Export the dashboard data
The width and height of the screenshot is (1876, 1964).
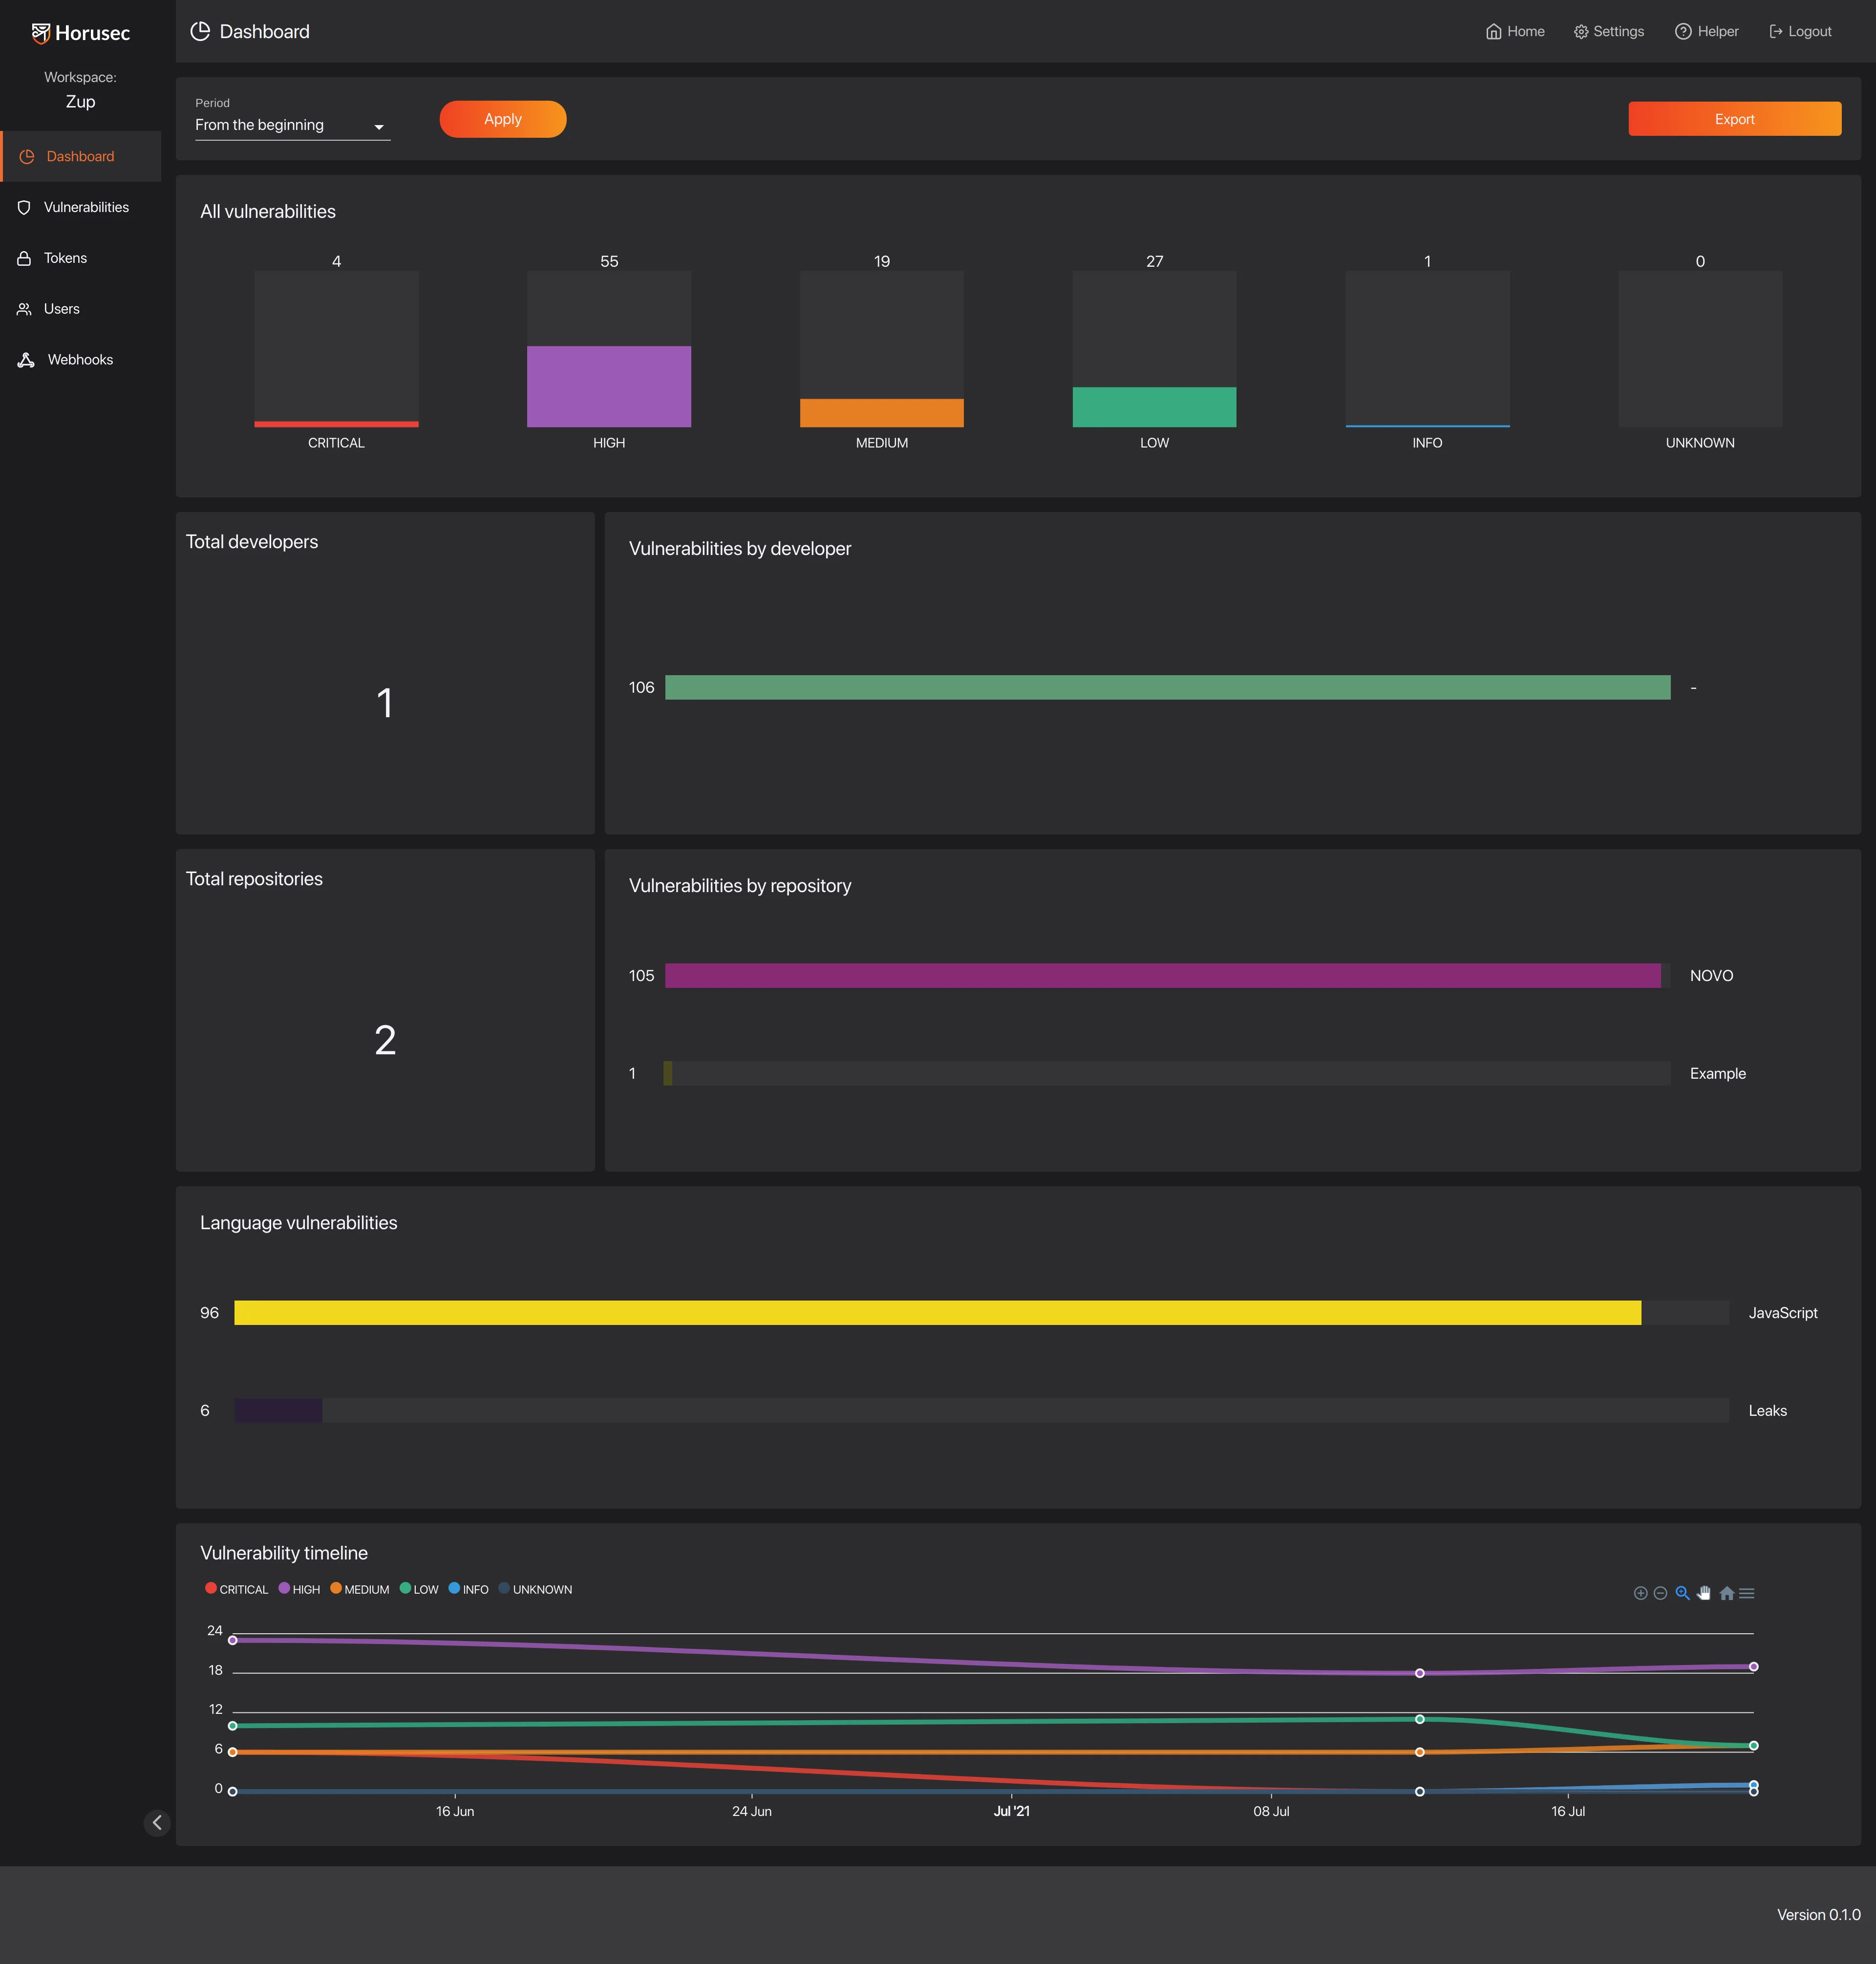[1734, 118]
